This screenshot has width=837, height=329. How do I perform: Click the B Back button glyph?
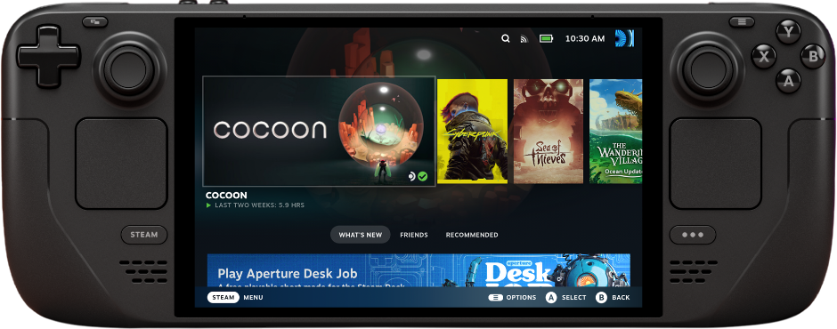click(601, 298)
